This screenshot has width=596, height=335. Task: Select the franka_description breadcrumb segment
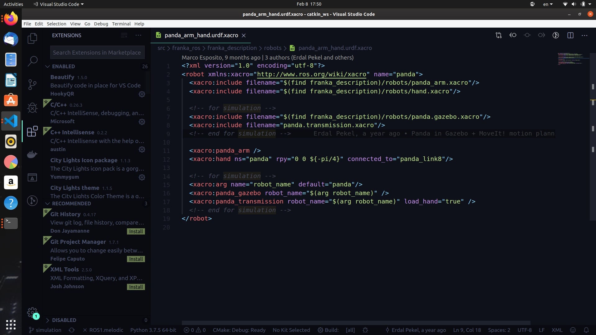click(232, 48)
